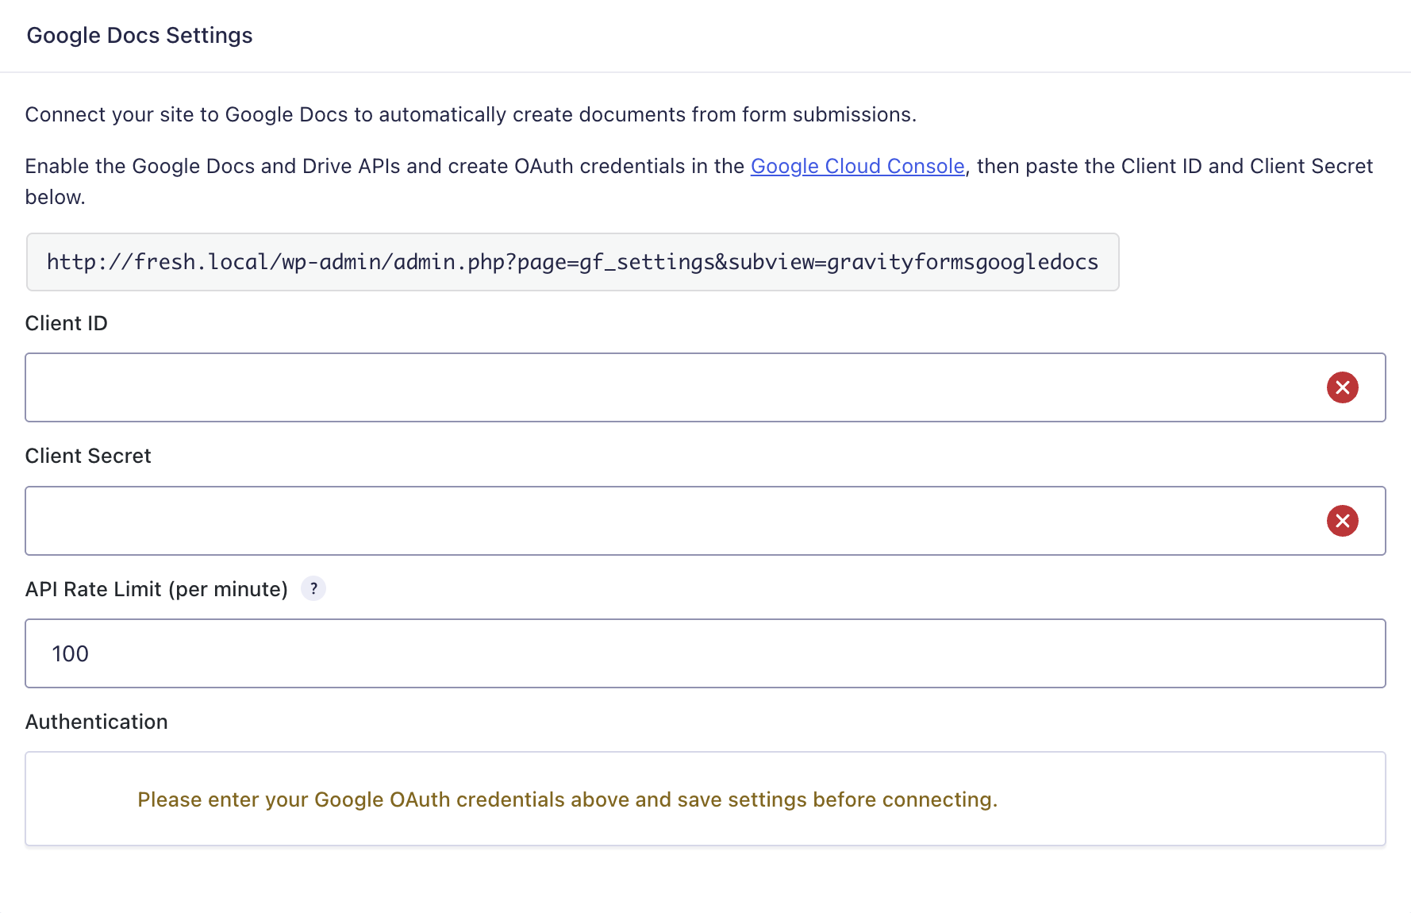Click the Google Docs Settings heading
This screenshot has width=1411, height=913.
pos(140,35)
